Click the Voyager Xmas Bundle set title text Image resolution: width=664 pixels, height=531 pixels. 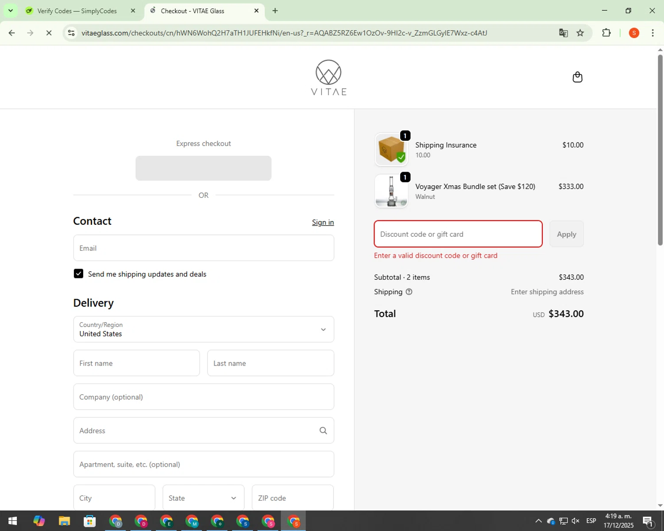(475, 186)
